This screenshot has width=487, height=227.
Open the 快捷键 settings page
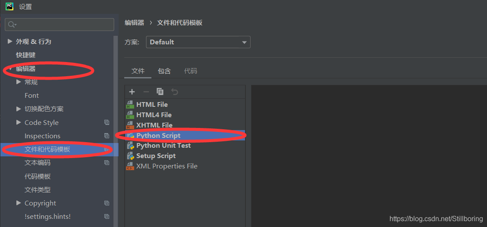(x=26, y=55)
